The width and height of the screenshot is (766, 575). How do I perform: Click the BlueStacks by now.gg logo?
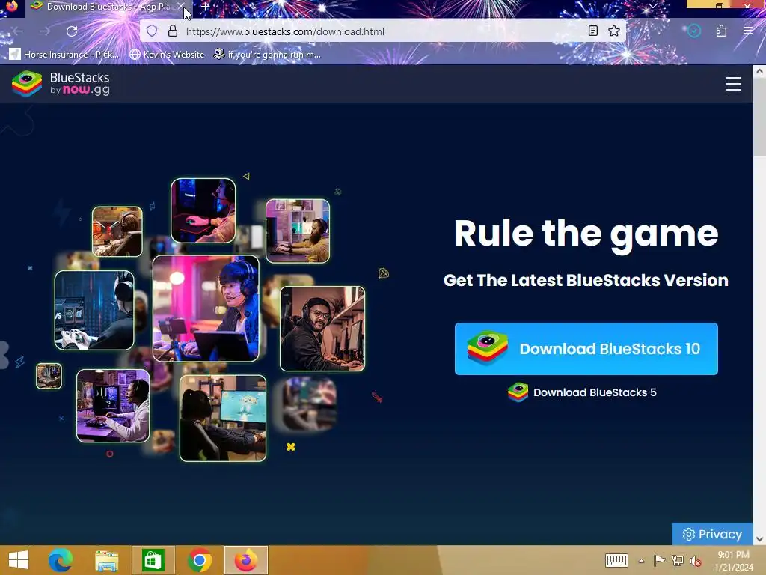pos(61,84)
